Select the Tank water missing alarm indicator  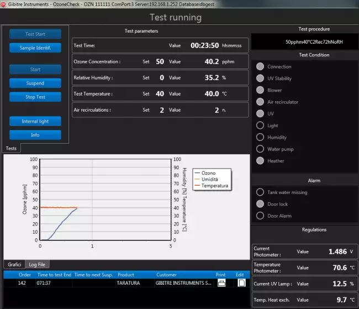point(260,192)
